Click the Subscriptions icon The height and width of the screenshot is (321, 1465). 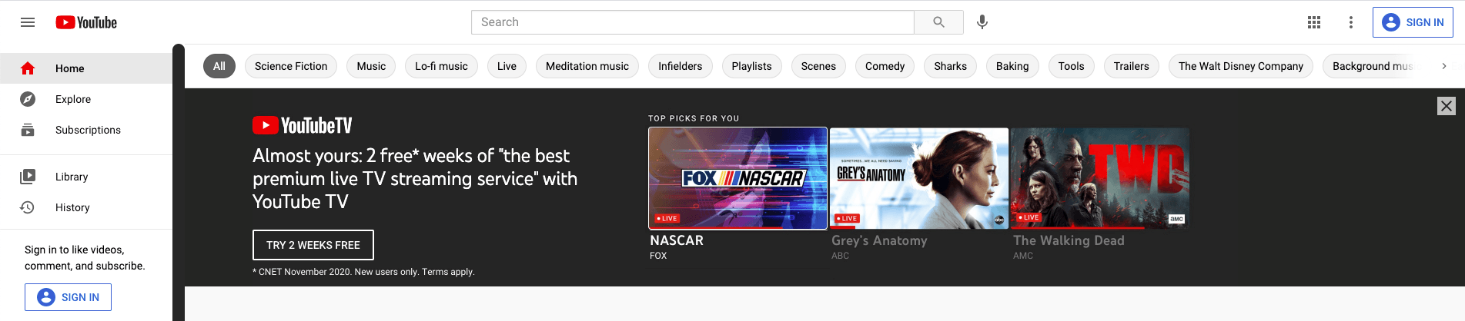[28, 130]
